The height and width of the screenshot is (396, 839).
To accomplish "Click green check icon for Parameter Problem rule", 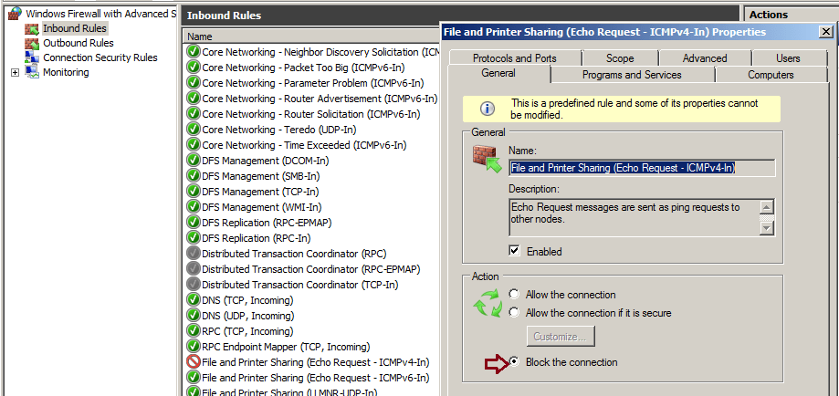I will click(x=194, y=83).
